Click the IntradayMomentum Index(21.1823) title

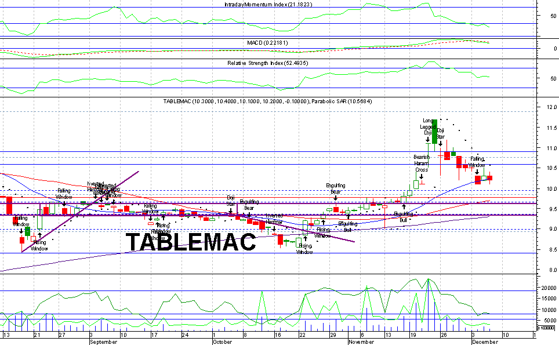[268, 5]
